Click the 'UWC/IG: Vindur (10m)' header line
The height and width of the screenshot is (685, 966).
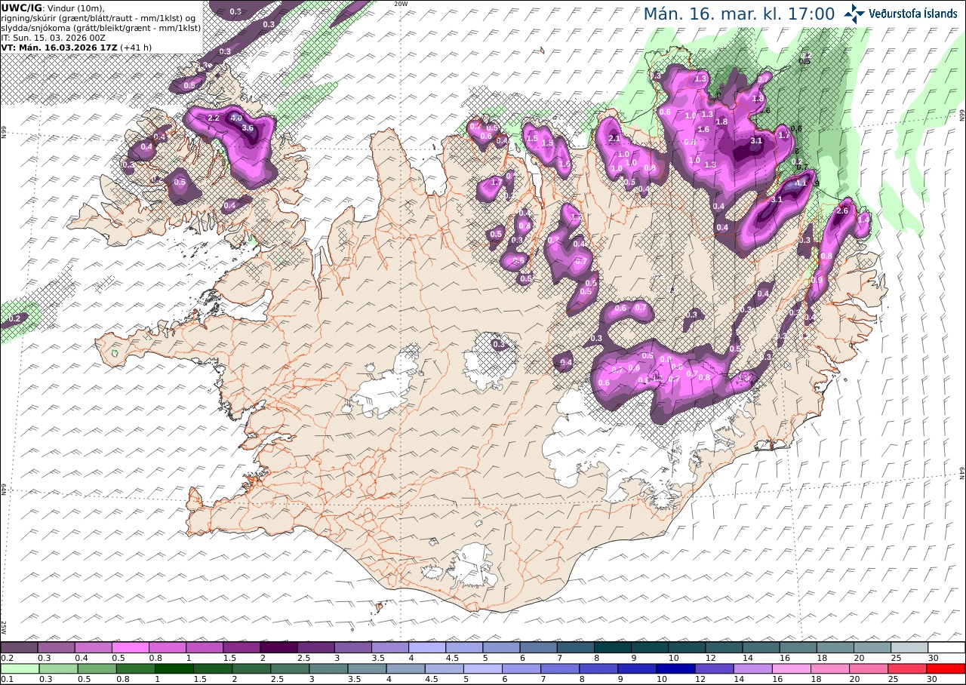tap(54, 8)
